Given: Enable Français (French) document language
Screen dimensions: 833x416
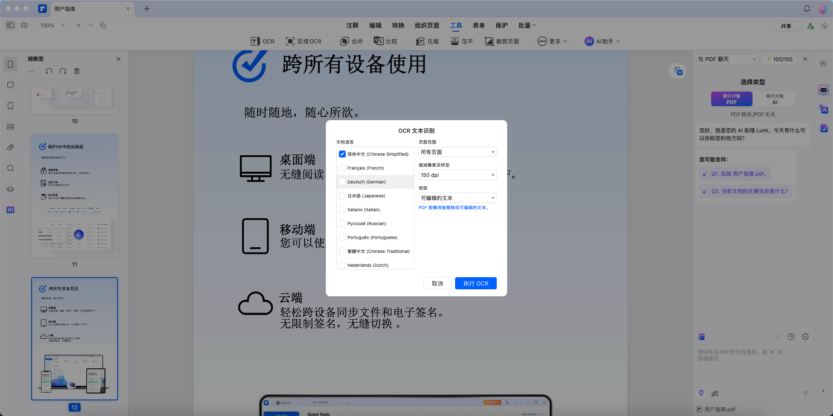Looking at the screenshot, I should pos(342,168).
